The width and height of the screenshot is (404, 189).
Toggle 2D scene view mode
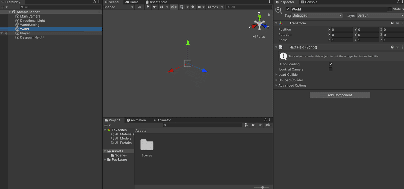click(x=139, y=7)
